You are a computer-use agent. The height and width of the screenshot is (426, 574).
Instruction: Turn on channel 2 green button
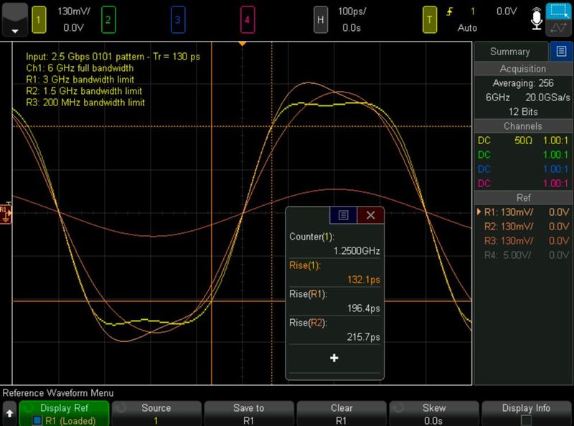click(108, 20)
